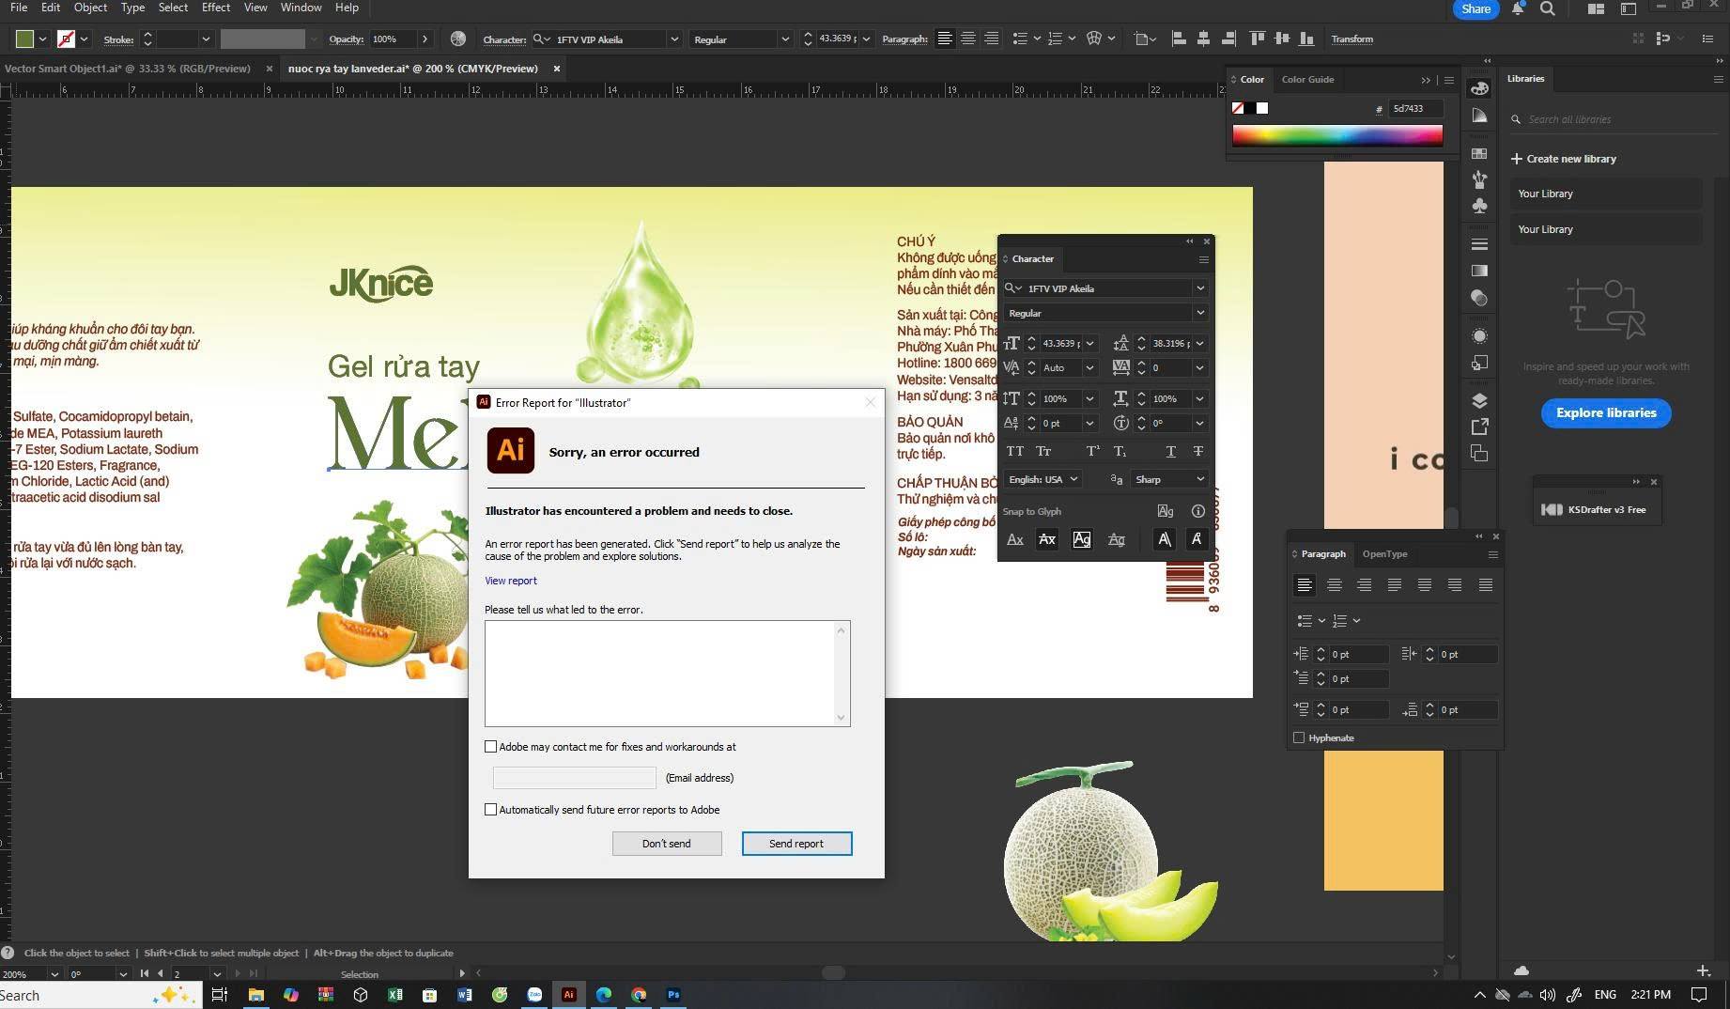Open View report link

511,581
